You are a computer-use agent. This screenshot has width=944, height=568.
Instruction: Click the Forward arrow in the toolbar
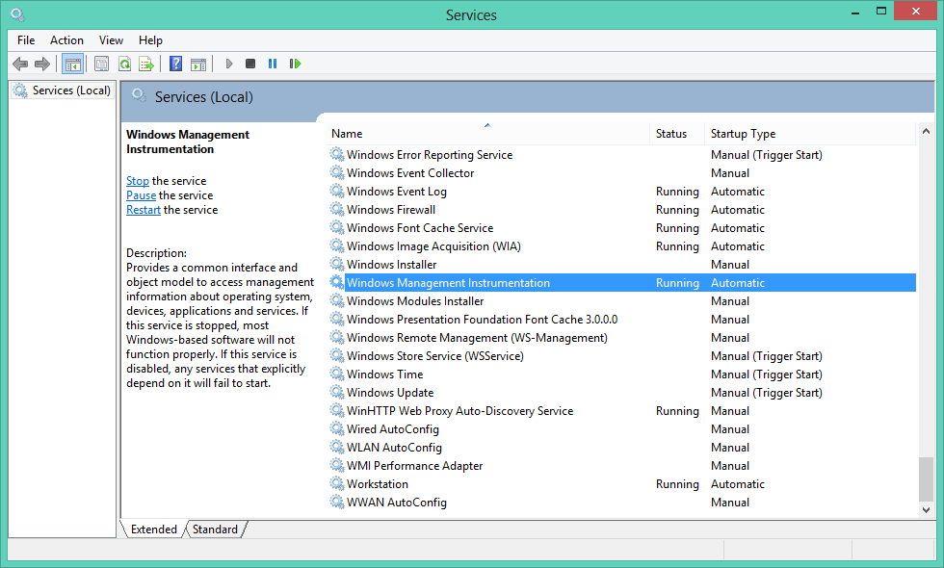point(42,64)
